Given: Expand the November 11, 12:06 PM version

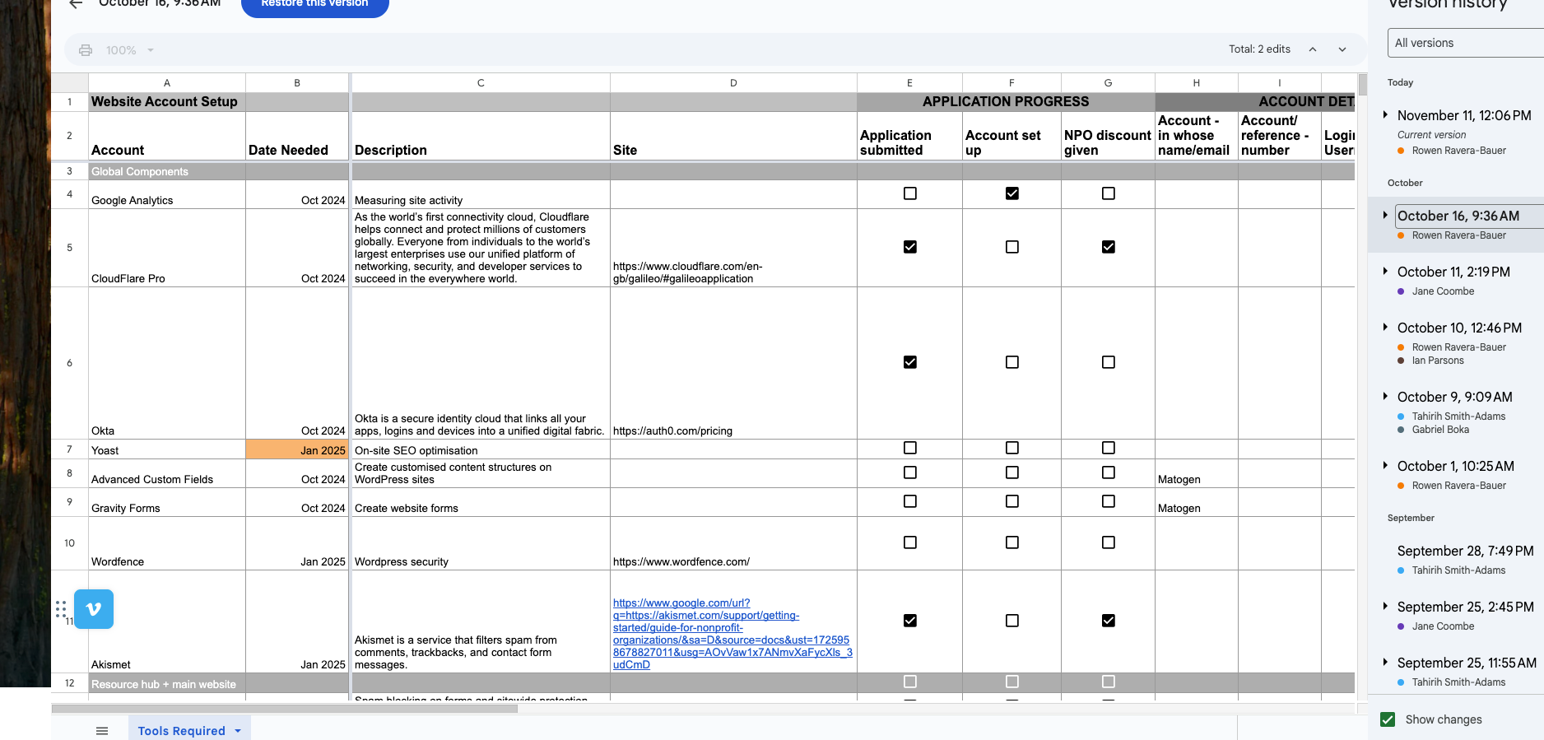Looking at the screenshot, I should click(1385, 114).
